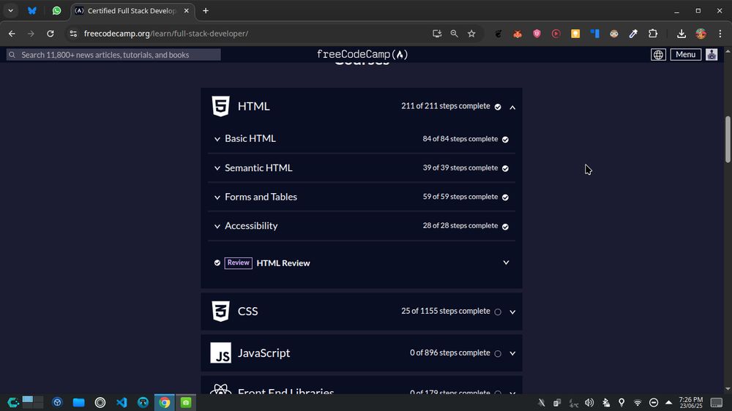The image size is (732, 411).
Task: Expand the CSS course section
Action: coord(512,312)
